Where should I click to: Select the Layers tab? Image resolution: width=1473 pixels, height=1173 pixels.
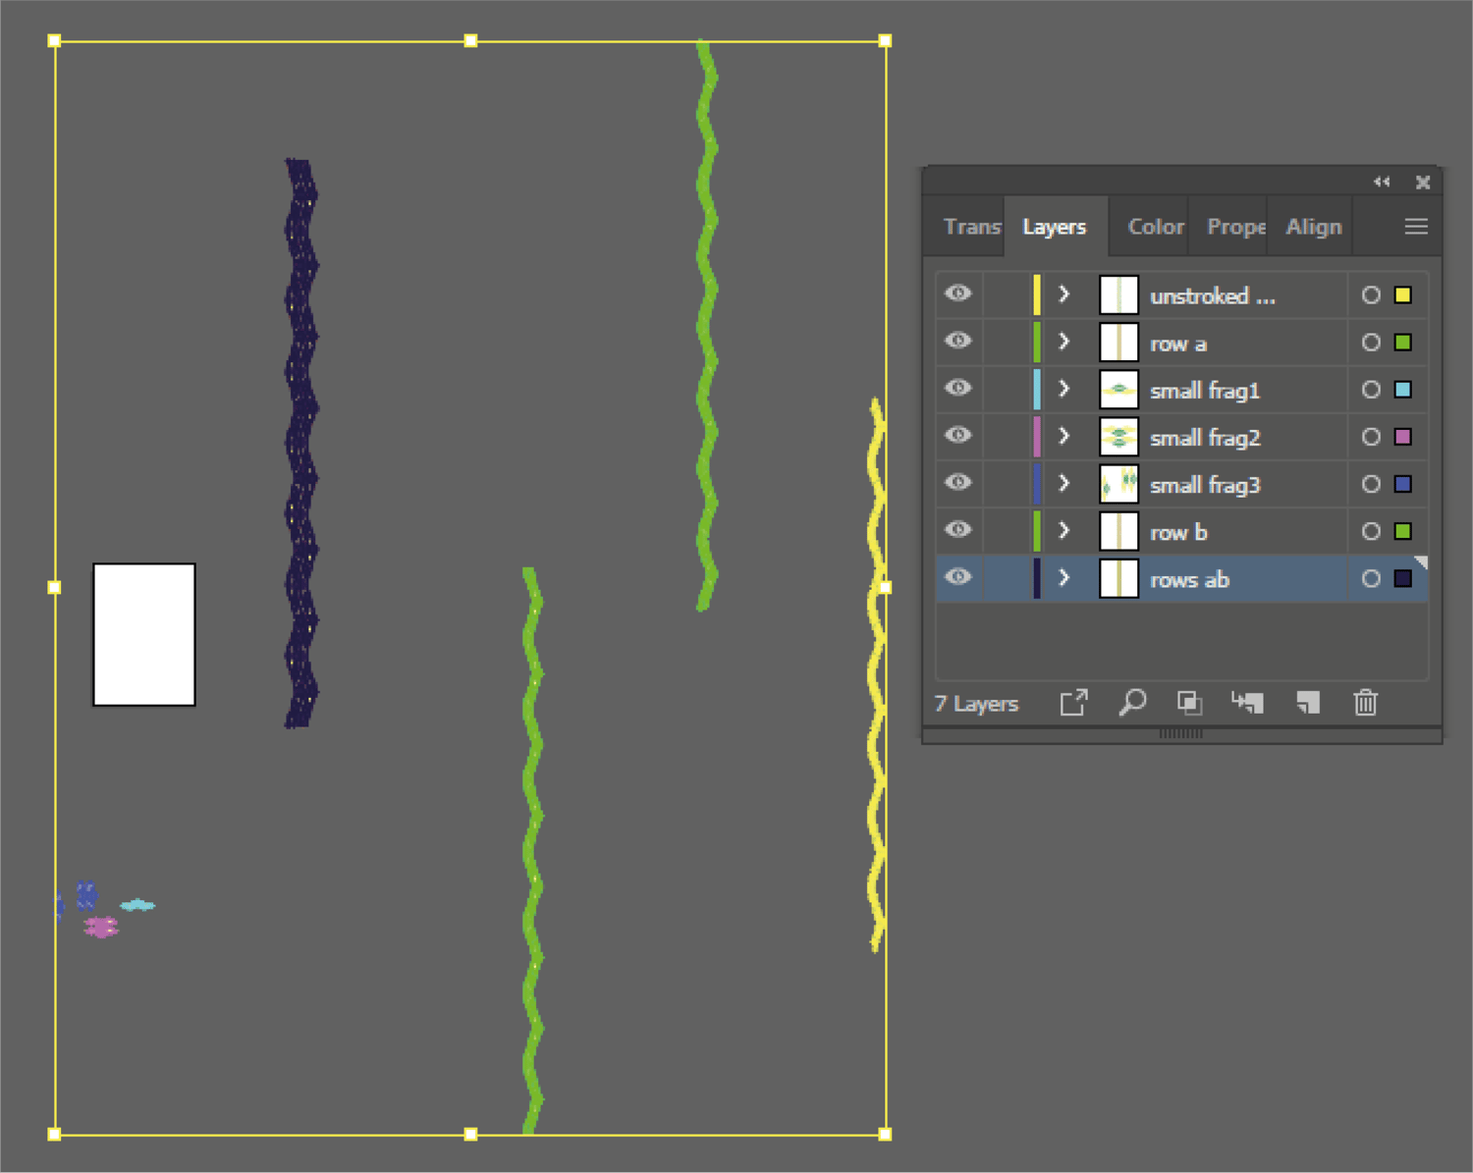(x=1055, y=227)
